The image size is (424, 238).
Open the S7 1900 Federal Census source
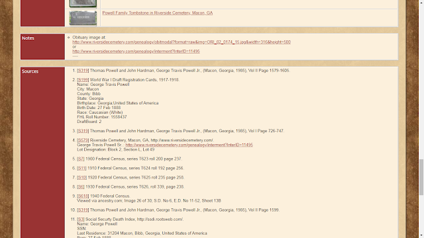click(81, 159)
